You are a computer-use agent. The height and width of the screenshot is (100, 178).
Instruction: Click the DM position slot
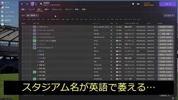click(x=48, y=19)
